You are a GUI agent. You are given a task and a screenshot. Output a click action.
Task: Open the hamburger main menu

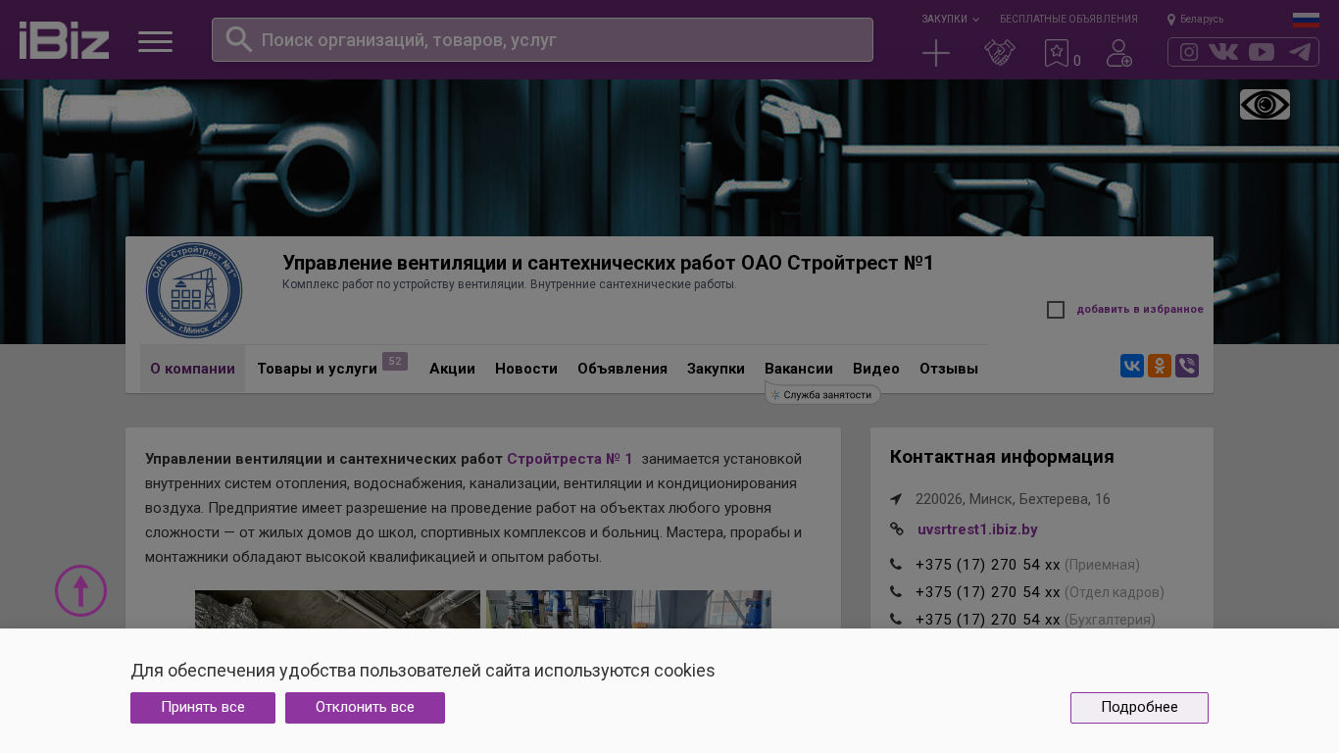point(155,41)
